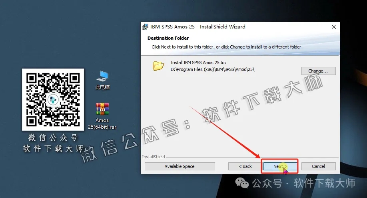Click the Destination Folder heading
Viewport: 367px width, 198px height.
coord(168,38)
